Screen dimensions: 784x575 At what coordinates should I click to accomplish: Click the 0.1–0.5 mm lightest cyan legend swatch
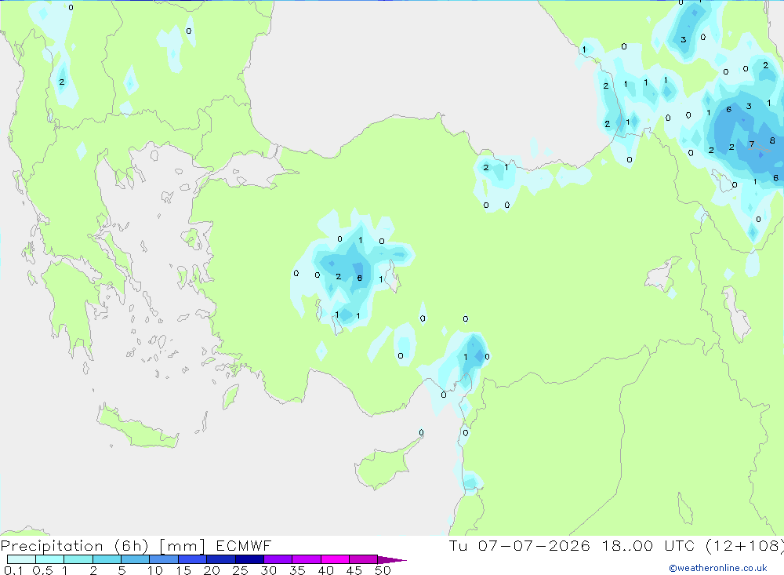click(21, 559)
